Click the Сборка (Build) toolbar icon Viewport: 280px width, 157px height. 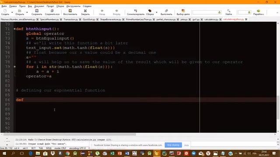tap(150, 12)
